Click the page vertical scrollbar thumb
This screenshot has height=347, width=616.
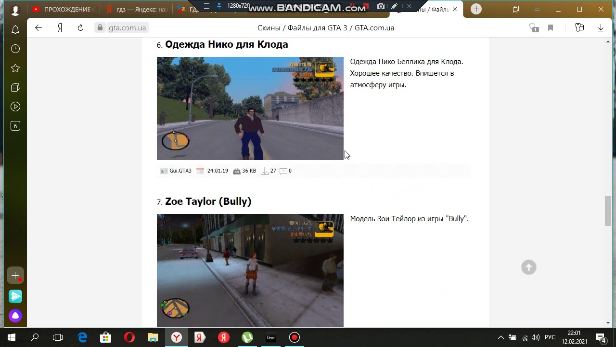pos(608,211)
